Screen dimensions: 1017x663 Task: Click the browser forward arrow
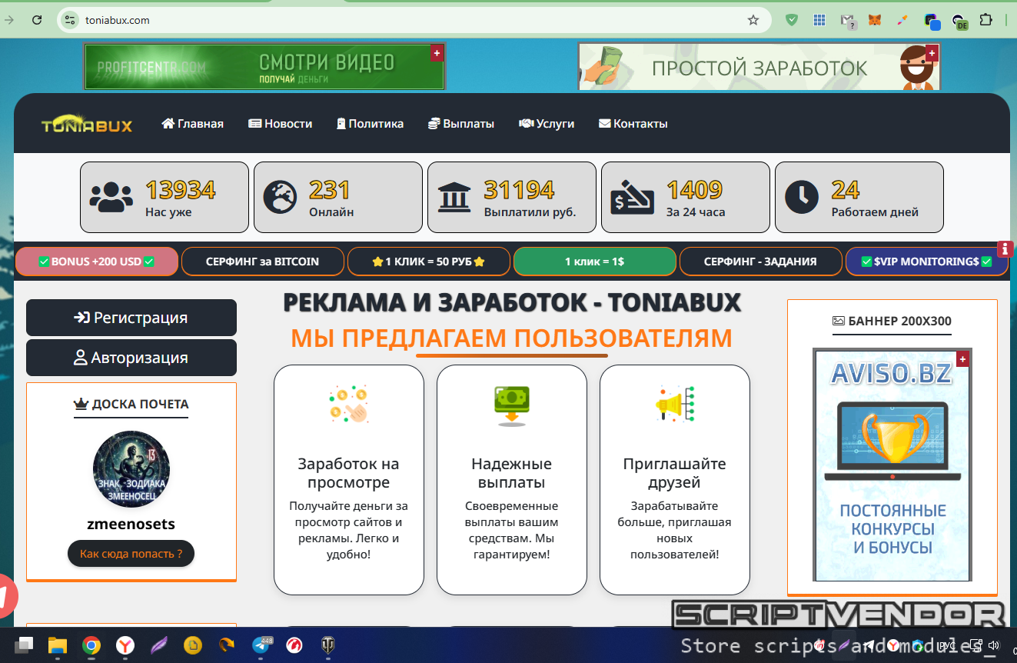pos(9,20)
